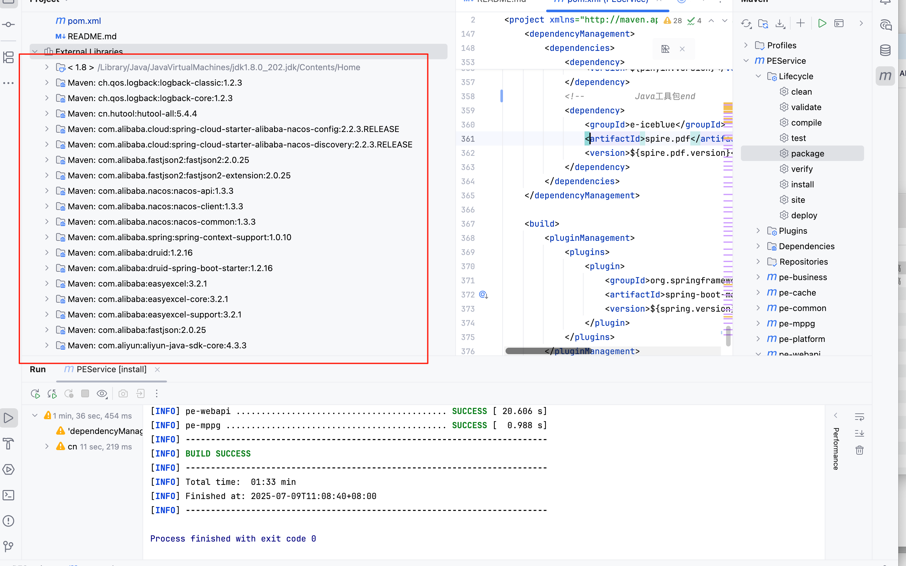The image size is (906, 566).
Task: Toggle soft-wrap in console output
Action: 860,417
